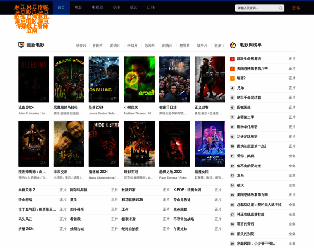Open 总裁枕边宠：契约夫人逃不掉 ranking entry
Viewport: 314px width, 248px height.
pos(259,205)
